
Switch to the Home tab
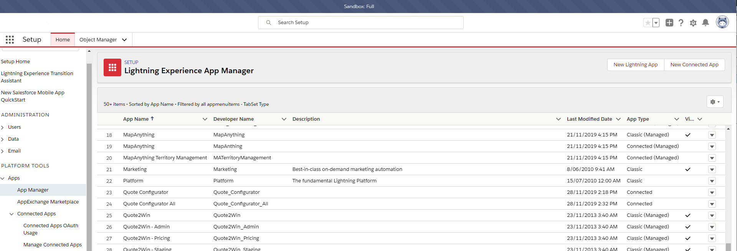[63, 40]
